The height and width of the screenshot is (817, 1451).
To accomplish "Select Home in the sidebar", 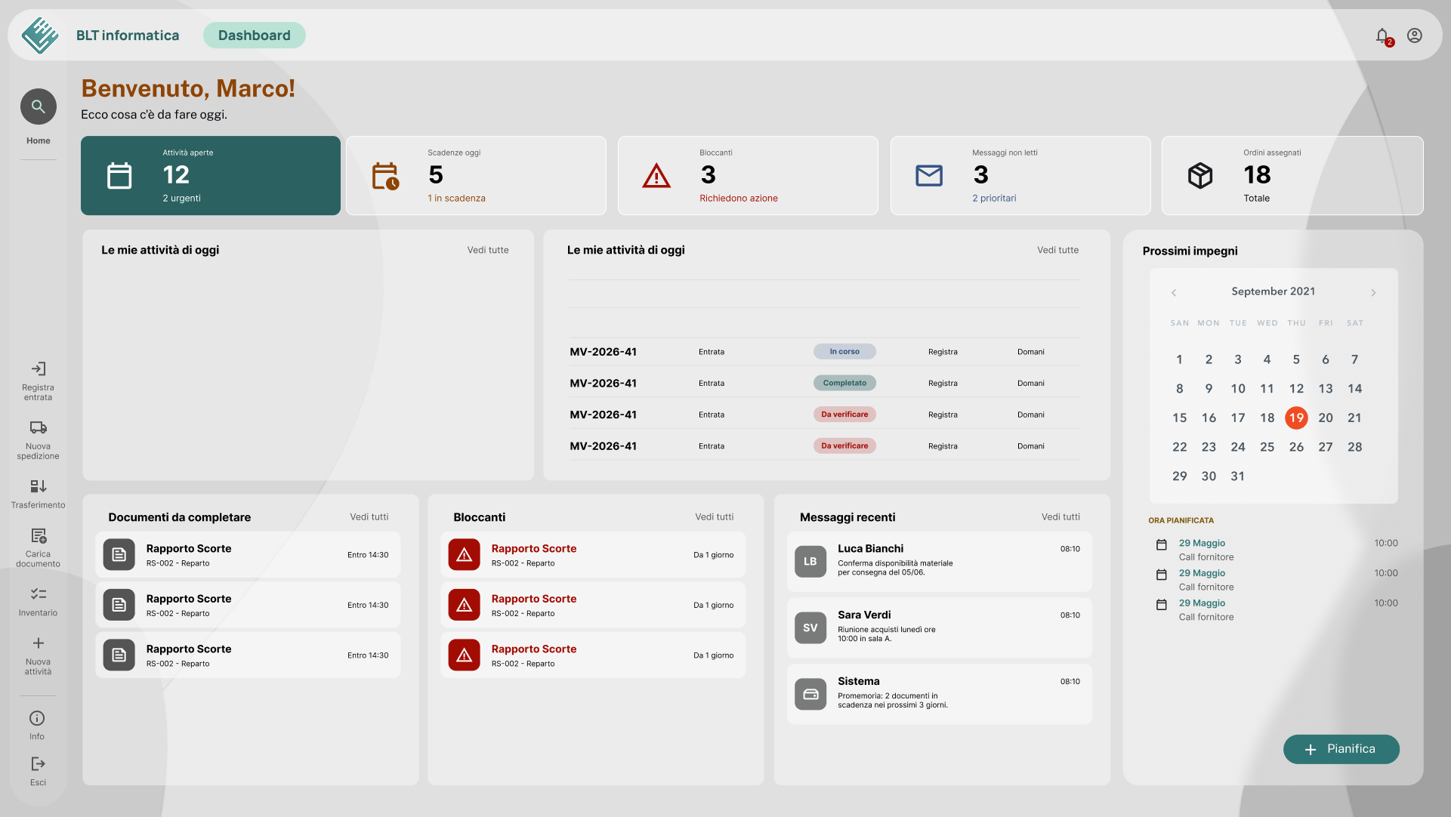I will coord(39,141).
